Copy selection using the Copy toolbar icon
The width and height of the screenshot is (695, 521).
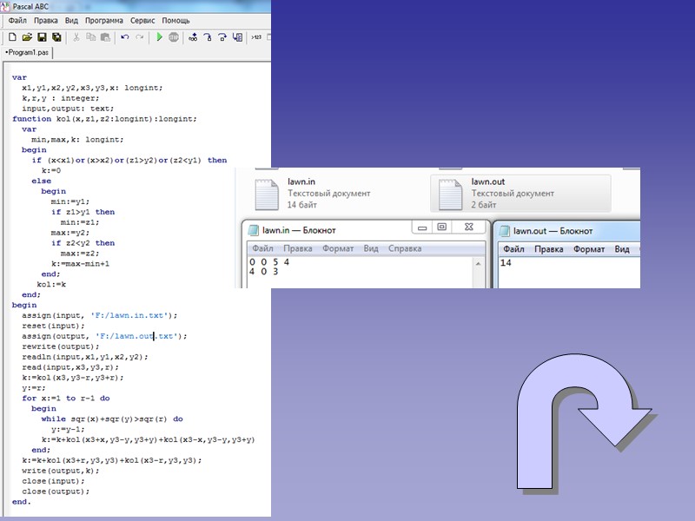pos(91,37)
